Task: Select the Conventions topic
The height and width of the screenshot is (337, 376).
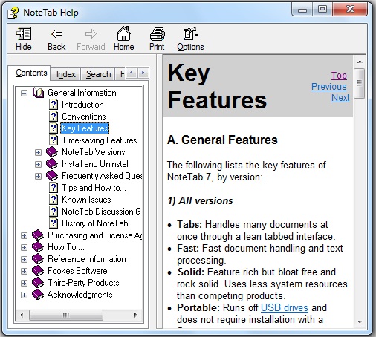Action: (x=84, y=117)
